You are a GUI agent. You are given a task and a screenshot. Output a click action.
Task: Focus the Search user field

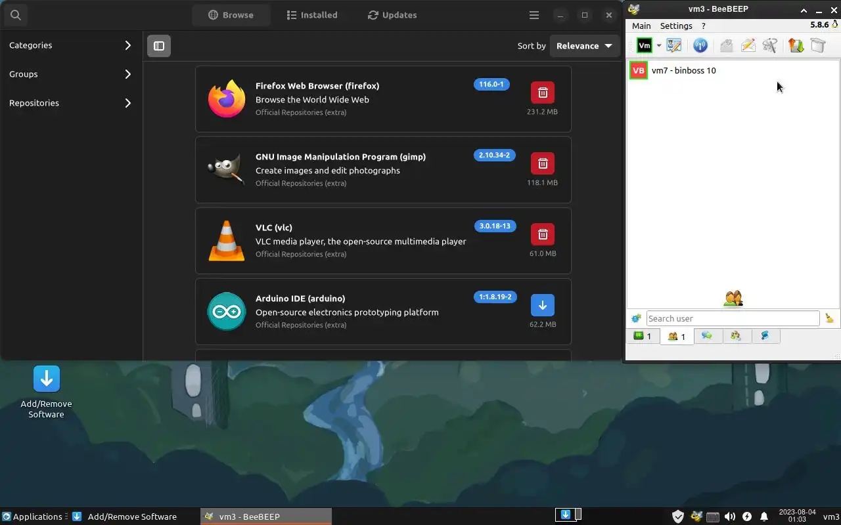coord(733,318)
